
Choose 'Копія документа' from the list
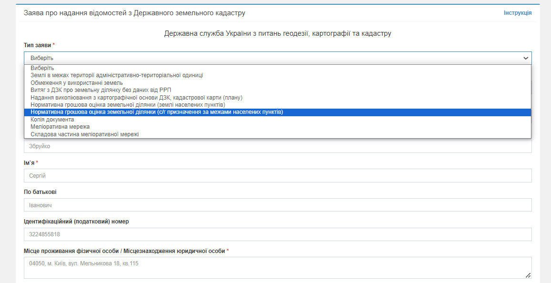pyautogui.click(x=52, y=120)
